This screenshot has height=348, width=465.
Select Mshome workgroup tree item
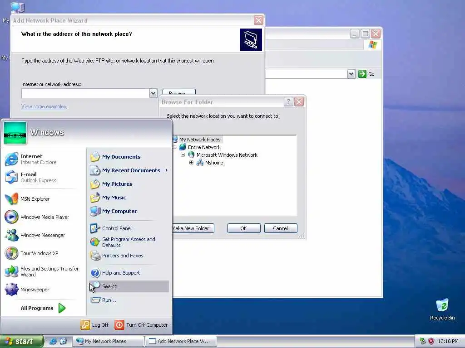click(214, 163)
